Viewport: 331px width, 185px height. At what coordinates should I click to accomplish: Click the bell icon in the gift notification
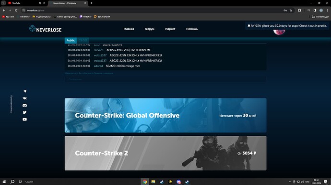point(249,26)
